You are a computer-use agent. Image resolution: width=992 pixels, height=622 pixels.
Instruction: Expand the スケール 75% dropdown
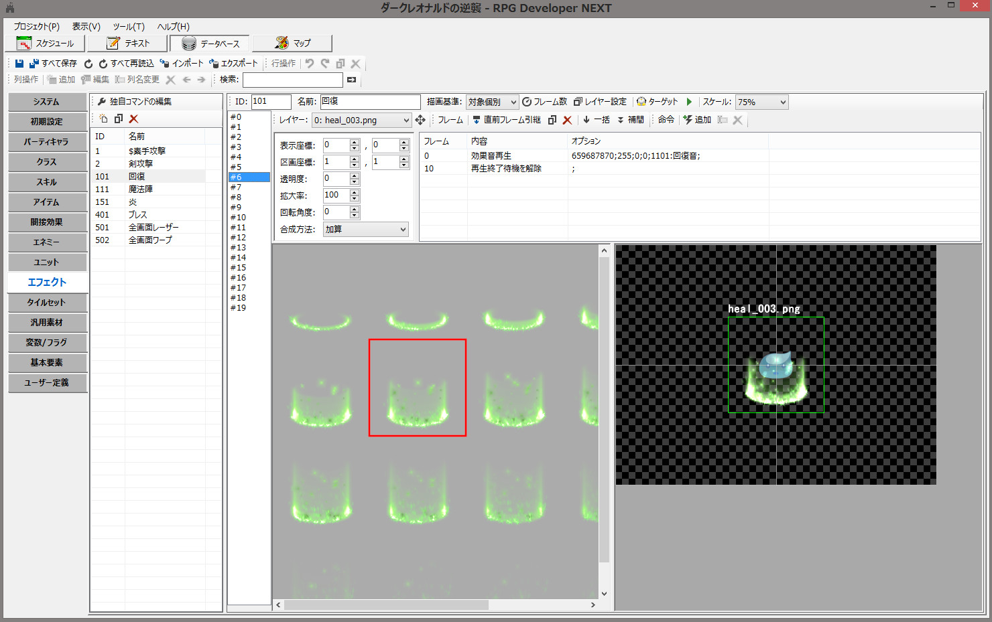point(782,102)
